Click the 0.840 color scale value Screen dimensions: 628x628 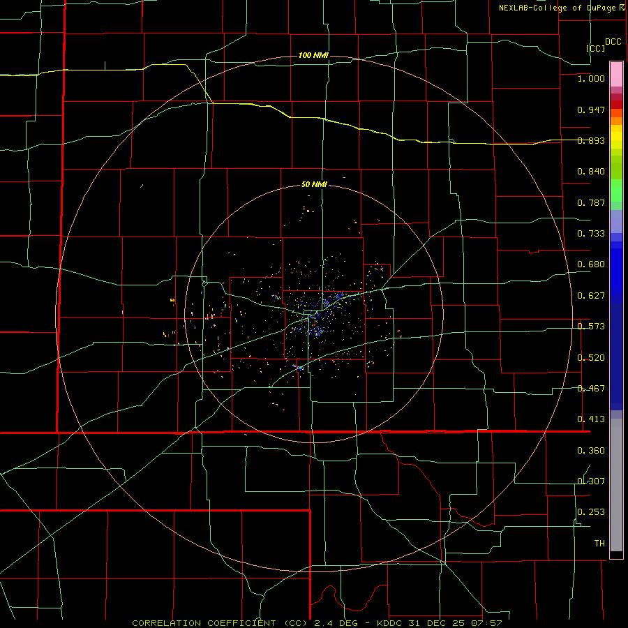point(591,172)
